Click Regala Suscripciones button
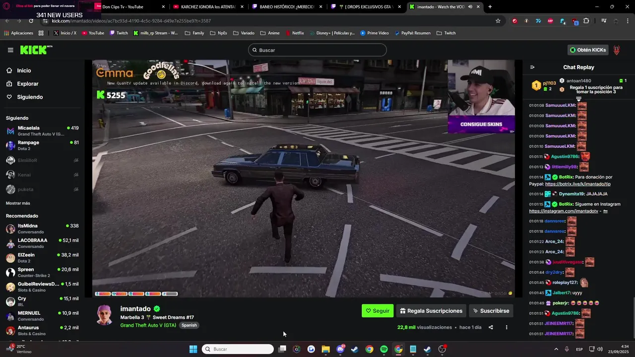Screen dimensions: 635x357 click(x=431, y=311)
